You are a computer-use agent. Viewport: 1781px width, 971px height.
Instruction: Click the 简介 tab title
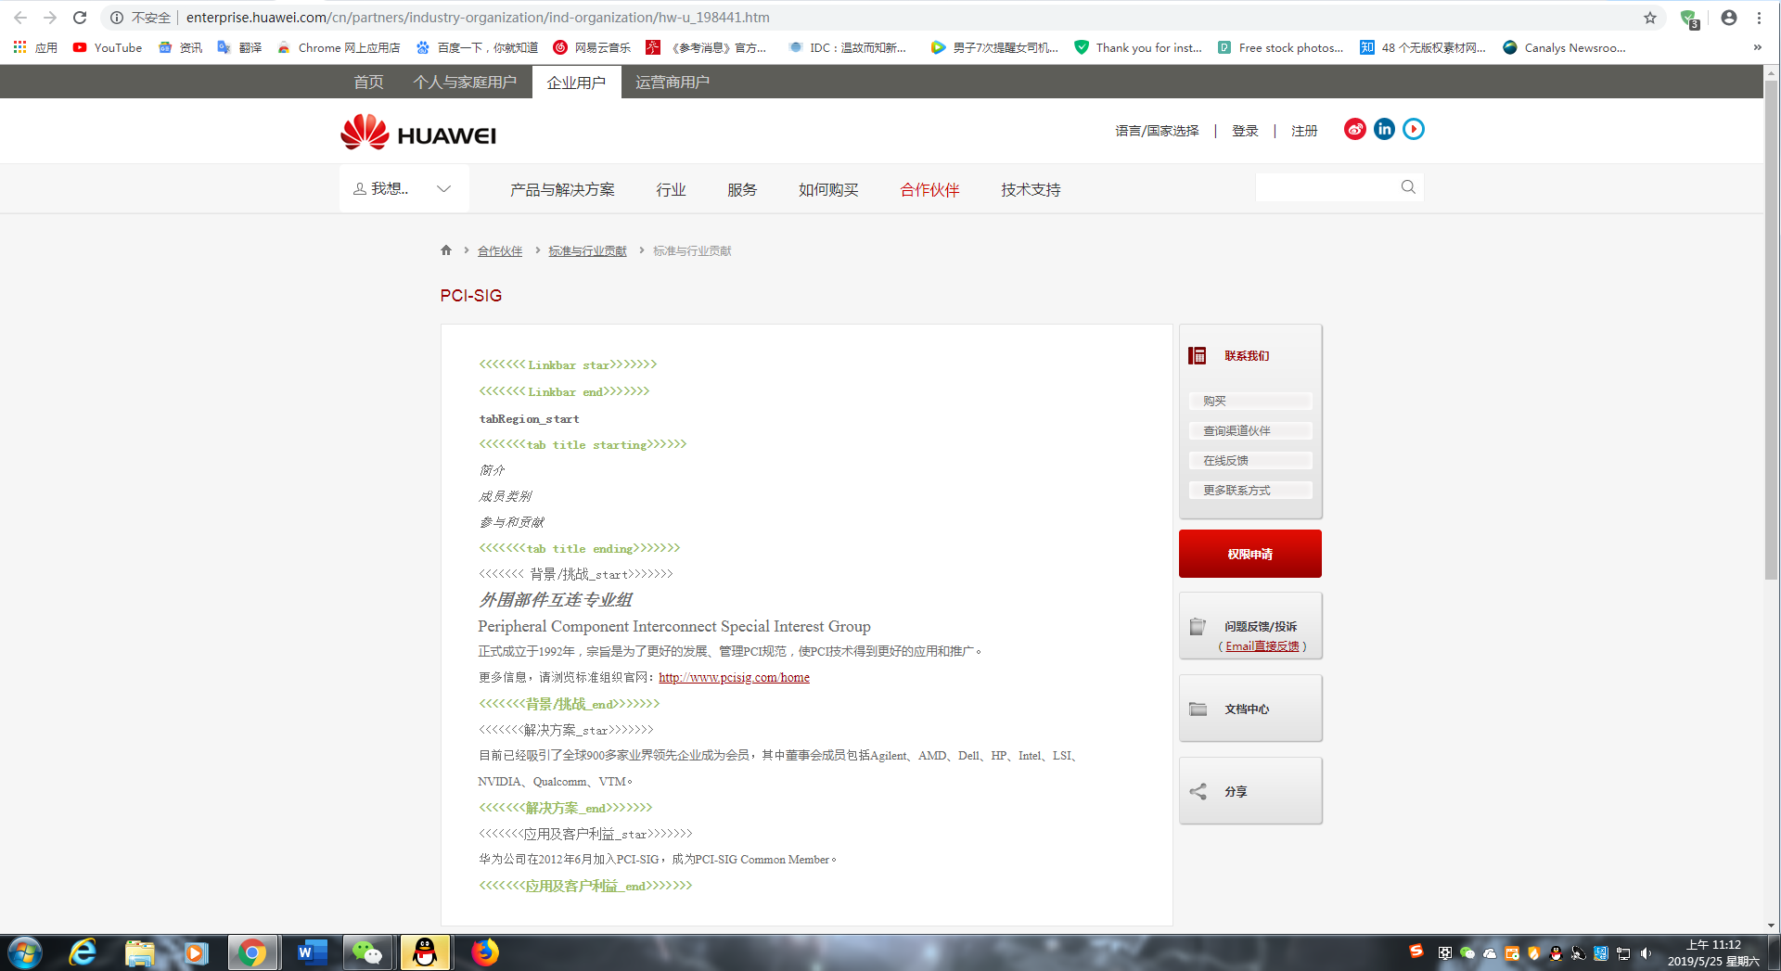point(492,471)
